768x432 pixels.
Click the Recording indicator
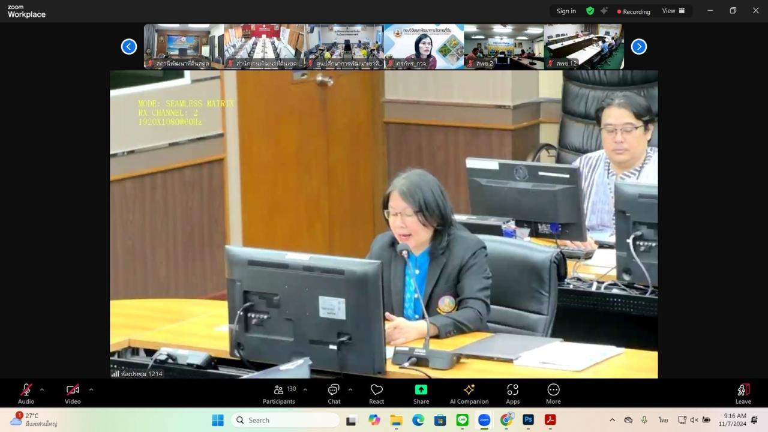pyautogui.click(x=634, y=11)
